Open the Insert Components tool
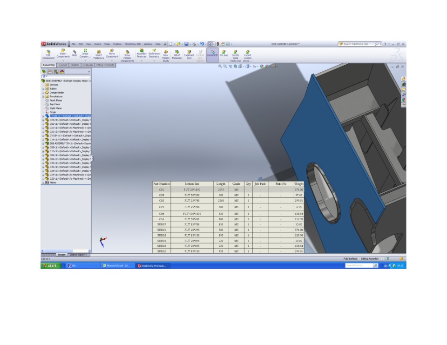Viewport: 447px width, 345px height. 63,53
